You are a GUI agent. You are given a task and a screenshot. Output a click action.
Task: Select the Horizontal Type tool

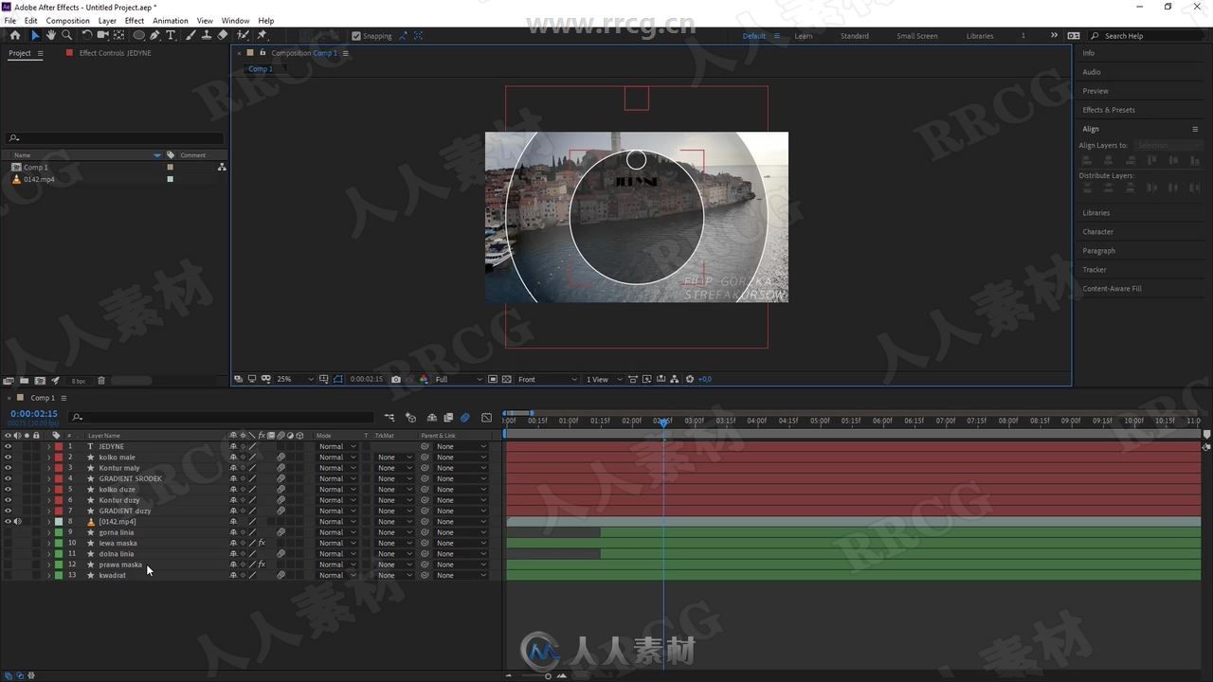(171, 35)
